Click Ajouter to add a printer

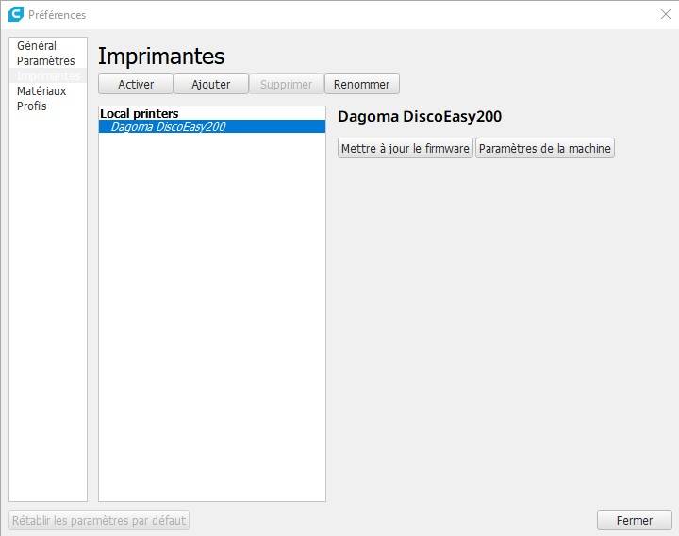(211, 84)
